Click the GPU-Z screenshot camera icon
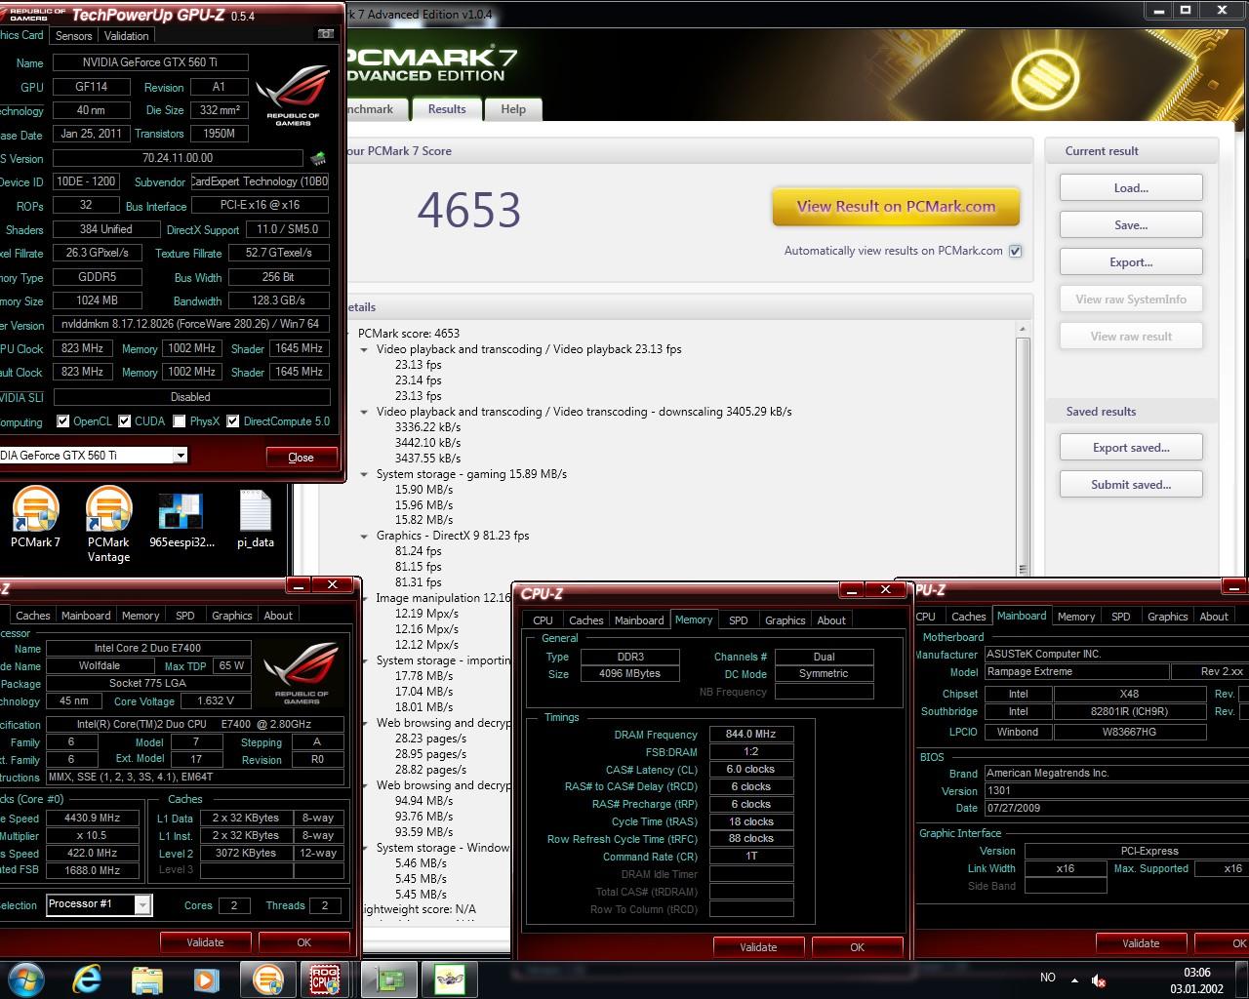The image size is (1249, 999). [x=326, y=34]
